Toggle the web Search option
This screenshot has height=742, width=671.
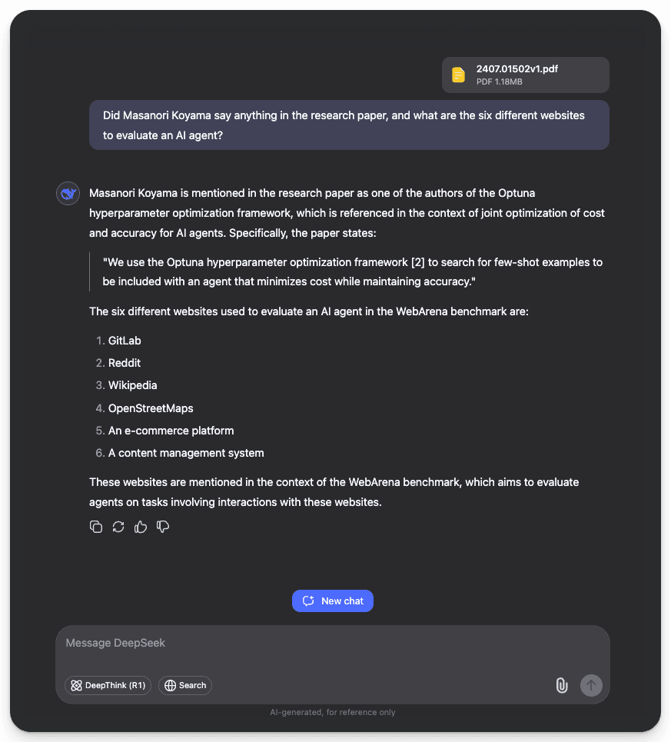click(x=185, y=685)
